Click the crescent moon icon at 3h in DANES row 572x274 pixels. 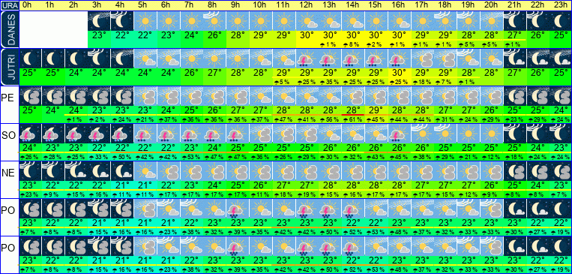pyautogui.click(x=99, y=21)
